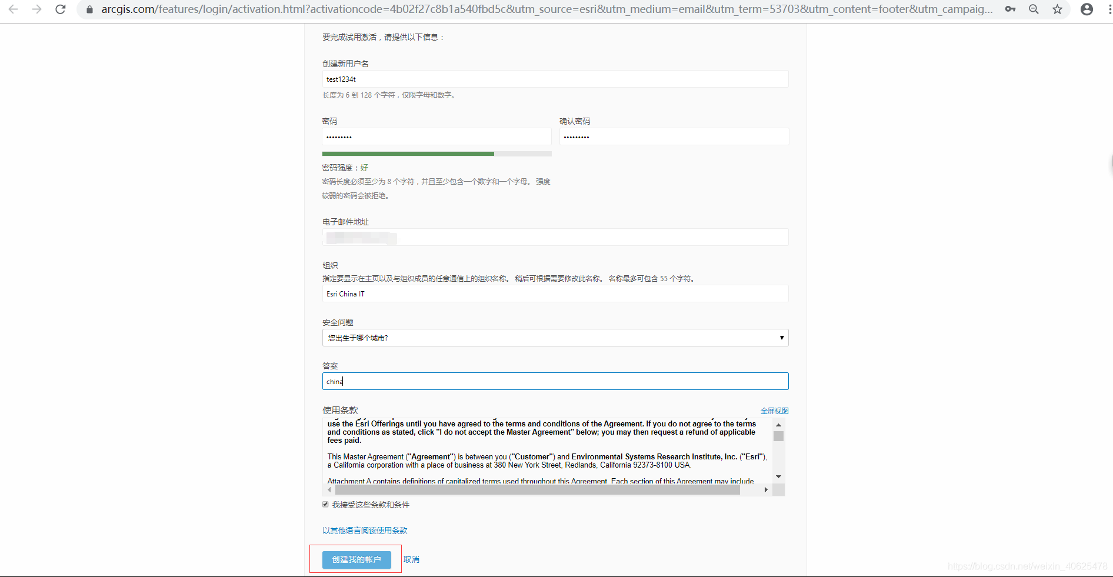1113x577 pixels.
Task: Click terms box scroll down arrow
Action: point(778,477)
